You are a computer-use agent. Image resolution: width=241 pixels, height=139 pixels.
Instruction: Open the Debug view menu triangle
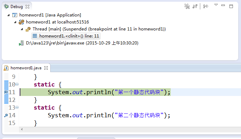[x=216, y=5]
